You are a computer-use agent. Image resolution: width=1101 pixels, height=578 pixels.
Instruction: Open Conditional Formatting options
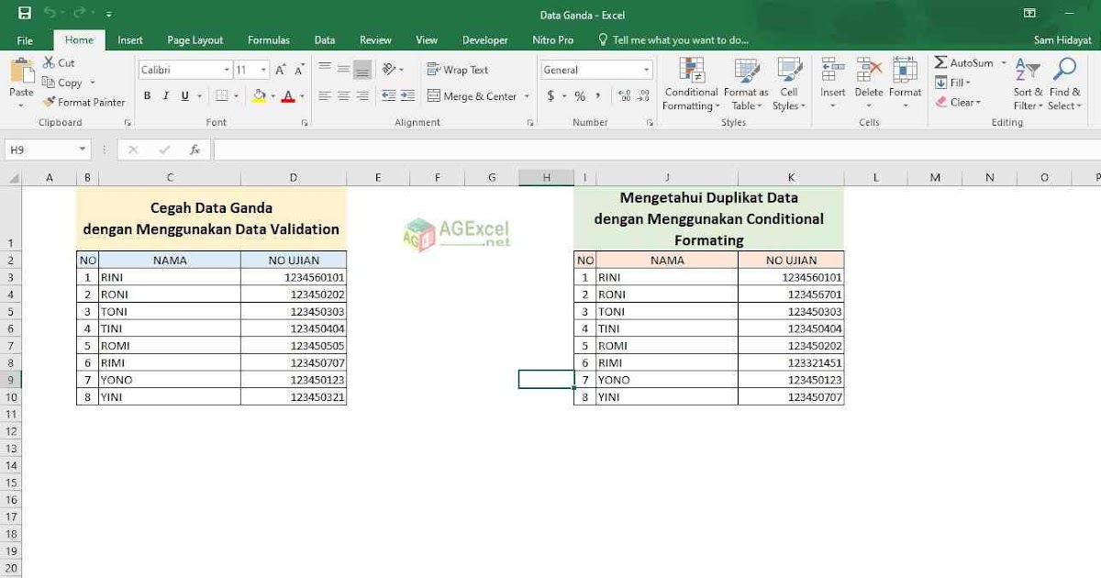(690, 83)
